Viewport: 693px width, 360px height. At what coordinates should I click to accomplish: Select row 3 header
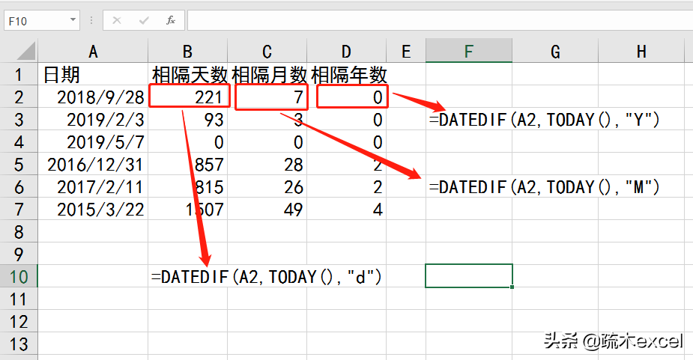19,119
